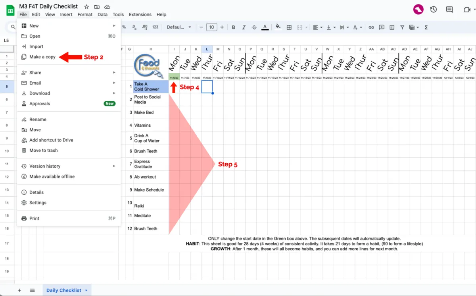Open the text color picker
This screenshot has height=296, width=476.
pyautogui.click(x=265, y=27)
